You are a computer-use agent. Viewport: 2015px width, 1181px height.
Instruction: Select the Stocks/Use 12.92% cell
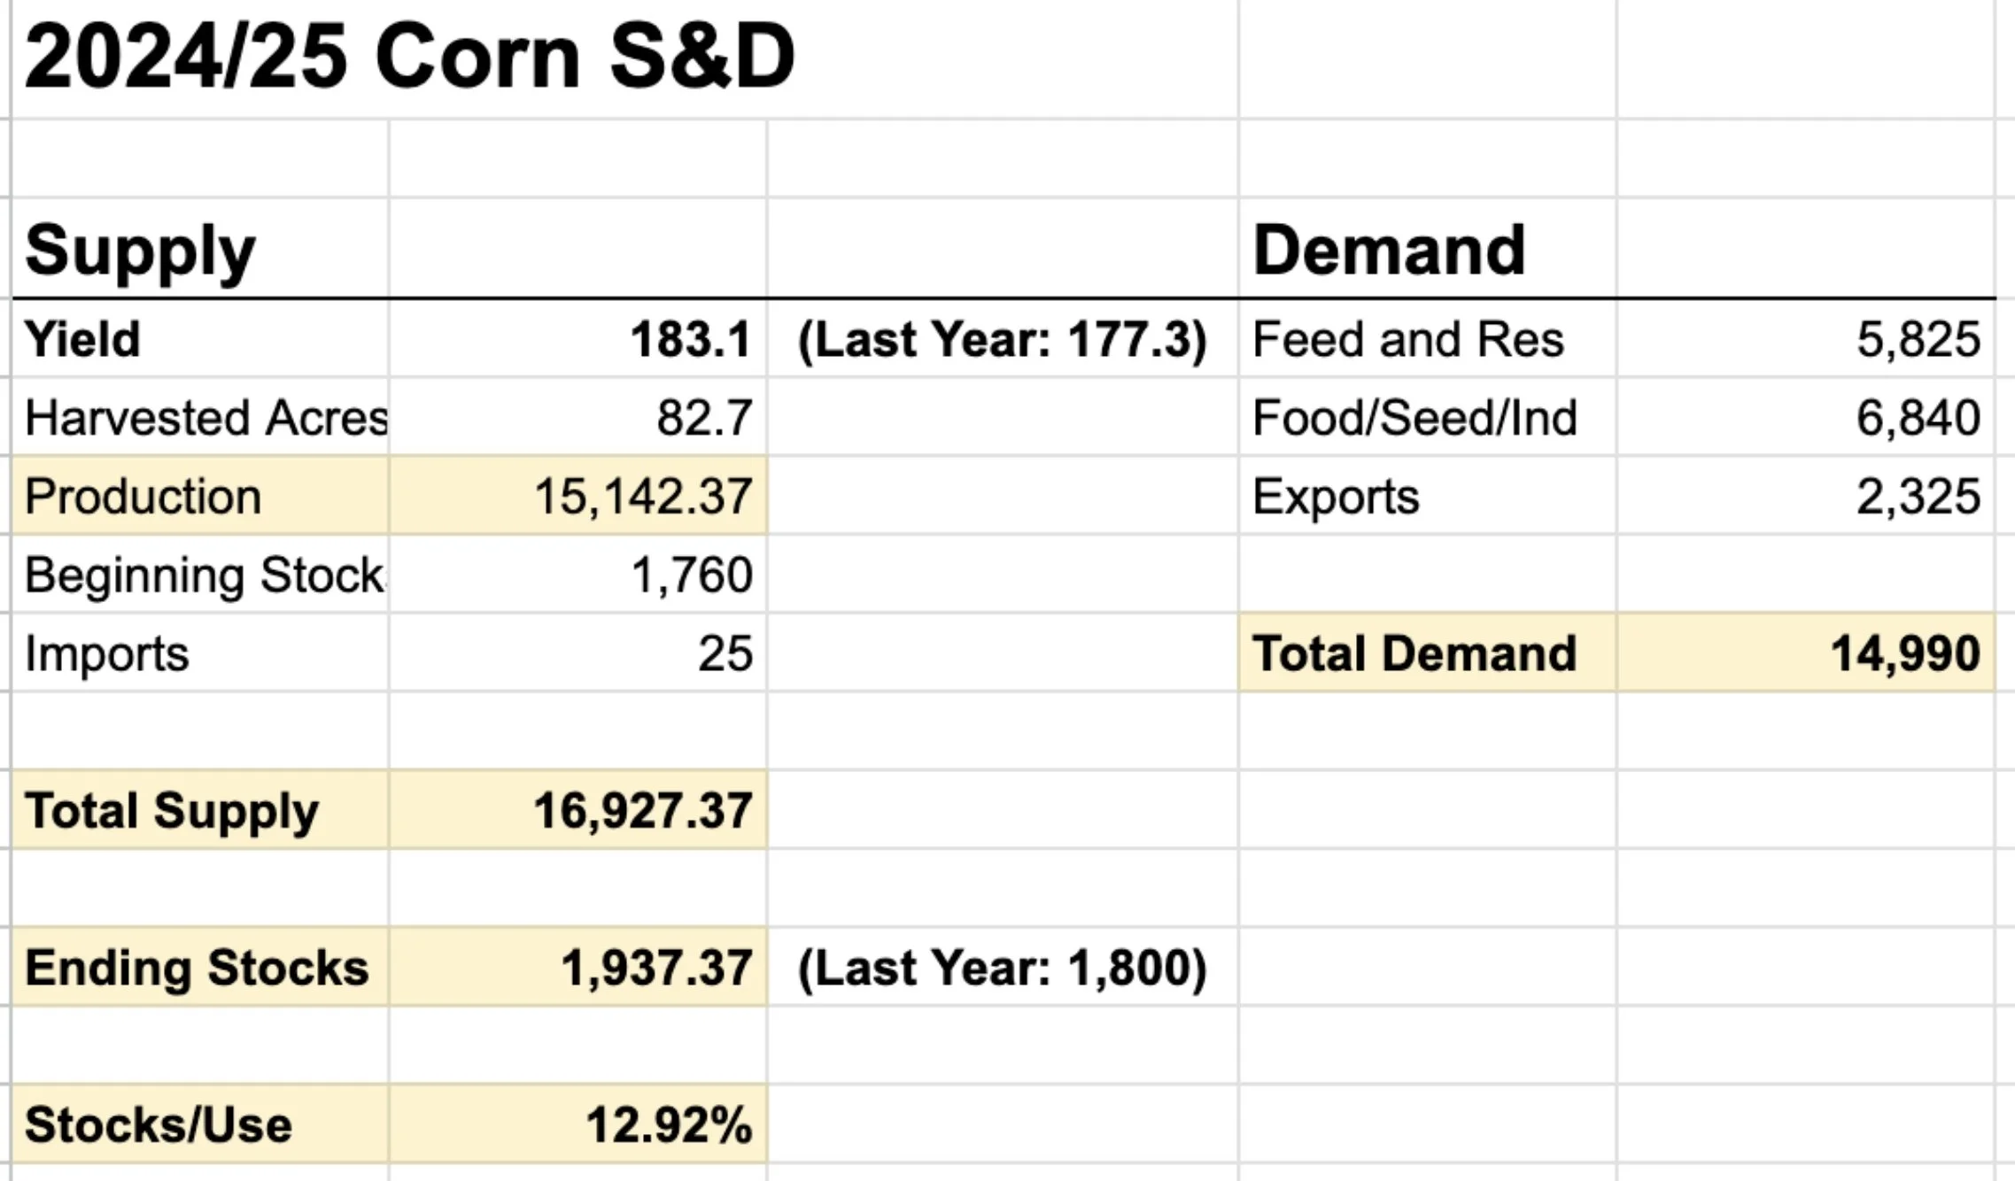coord(577,1124)
